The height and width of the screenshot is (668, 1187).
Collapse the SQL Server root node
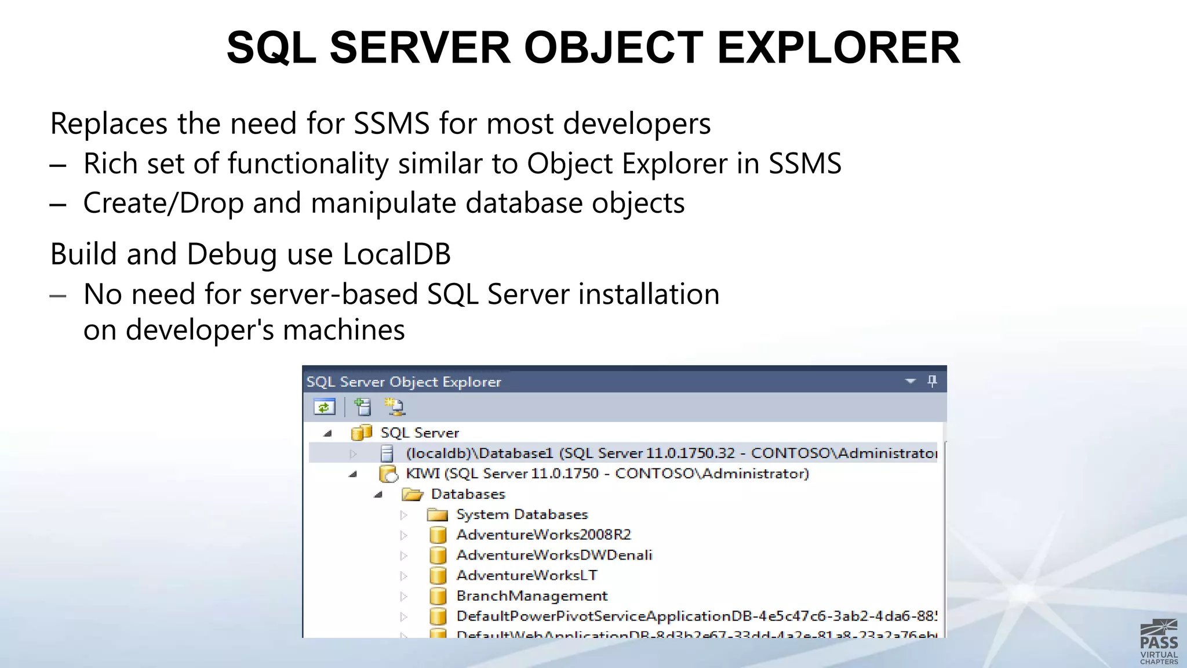[328, 433]
